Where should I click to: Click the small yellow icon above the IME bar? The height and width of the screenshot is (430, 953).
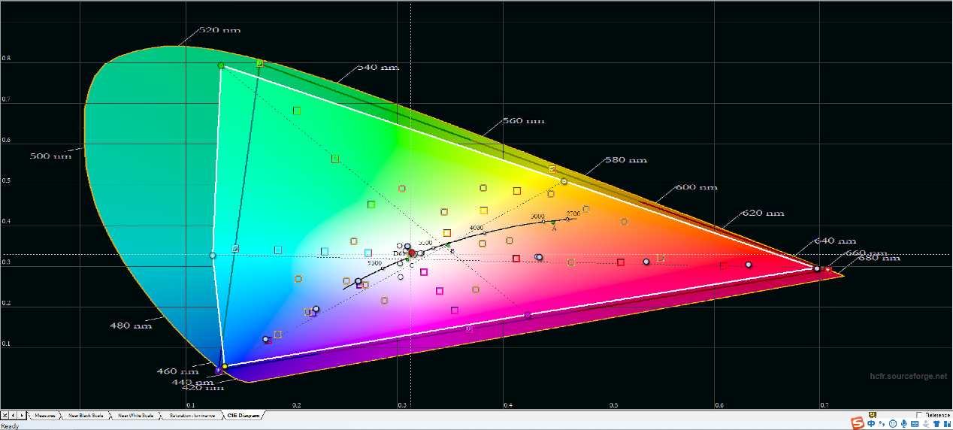tap(873, 414)
